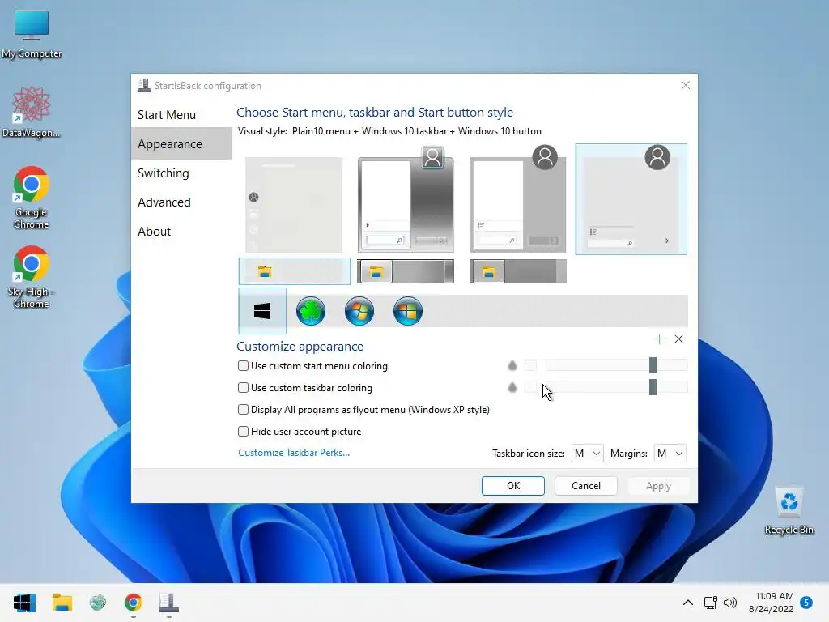829x622 pixels.
Task: Select the light flat taskbar style thumbnail
Action: pyautogui.click(x=295, y=271)
